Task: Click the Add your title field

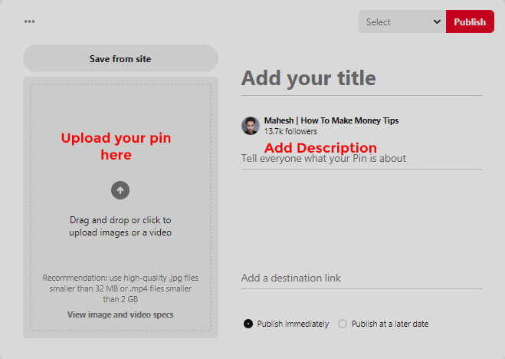Action: pyautogui.click(x=362, y=78)
